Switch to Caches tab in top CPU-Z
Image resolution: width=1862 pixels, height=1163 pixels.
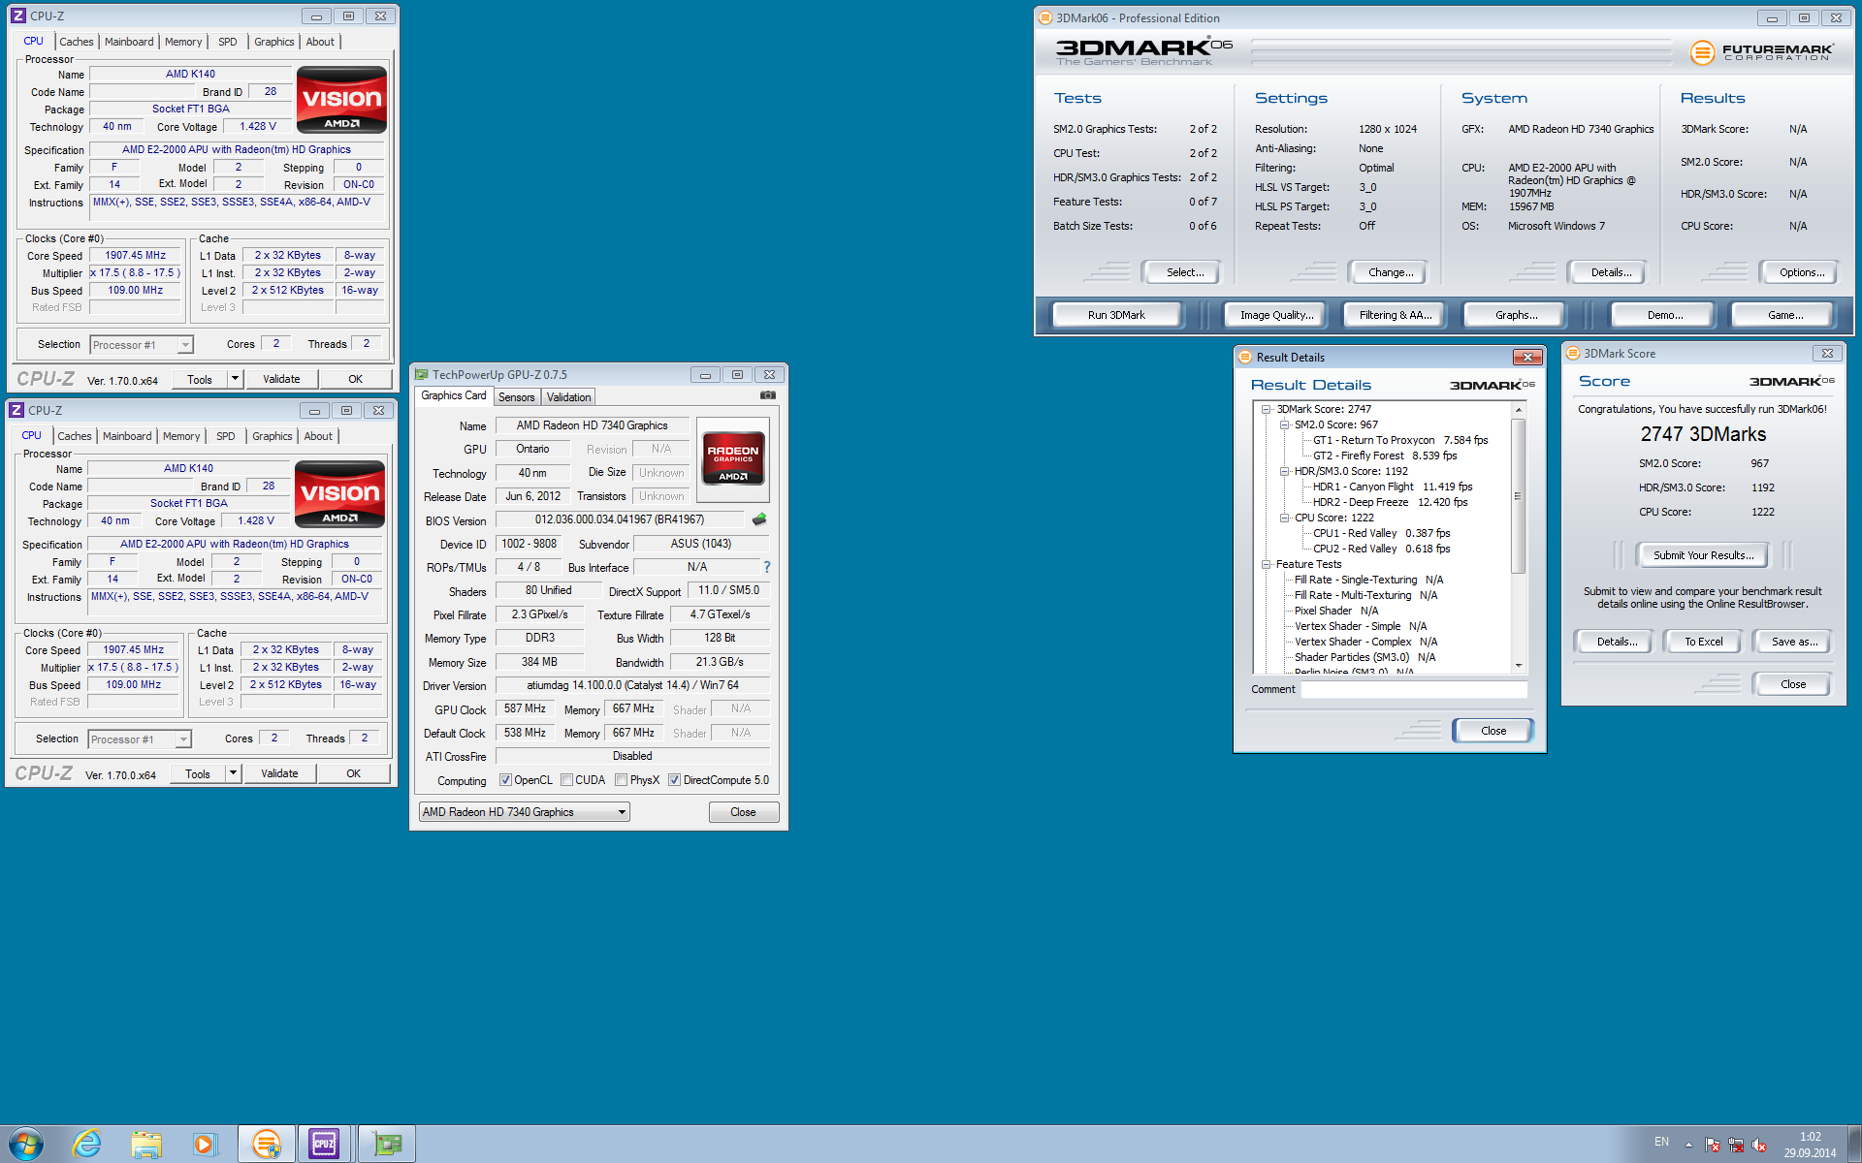pos(77,42)
